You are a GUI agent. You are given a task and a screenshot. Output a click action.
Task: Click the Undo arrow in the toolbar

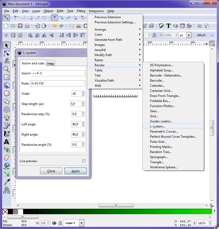(55, 26)
